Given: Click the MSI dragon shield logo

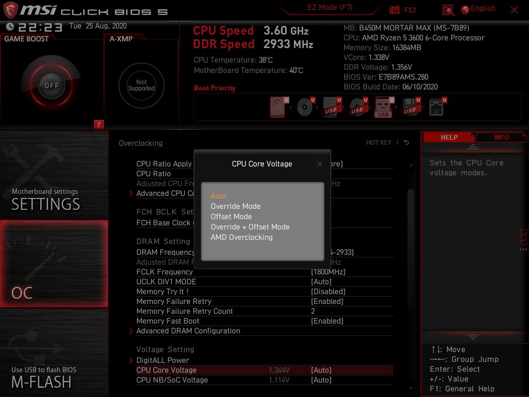Looking at the screenshot, I should click(10, 10).
